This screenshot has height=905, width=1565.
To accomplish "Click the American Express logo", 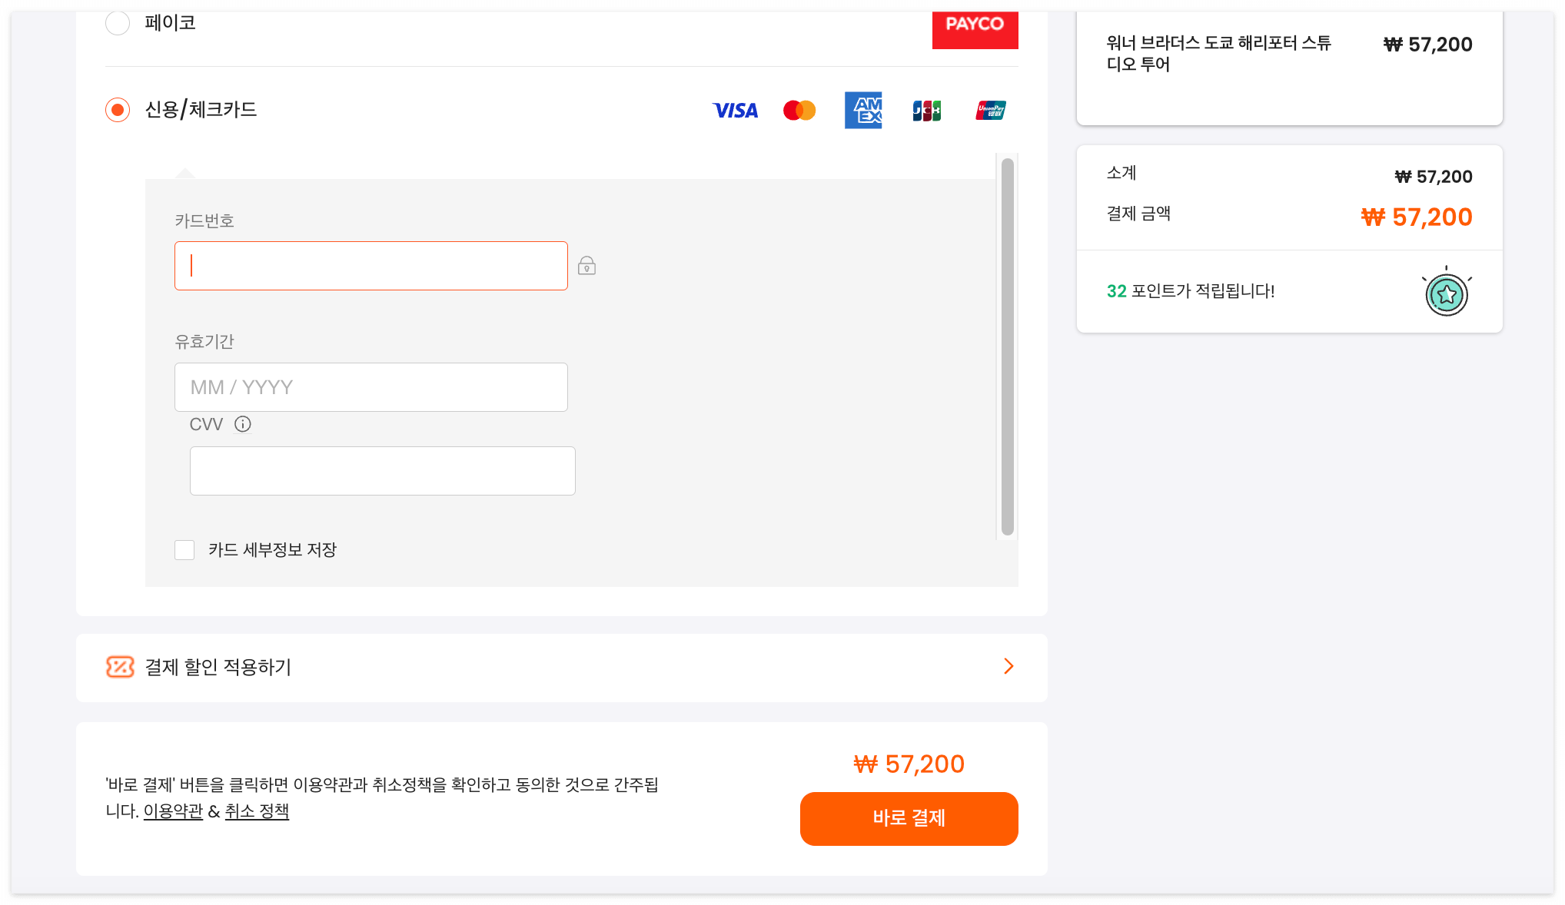I will [862, 110].
